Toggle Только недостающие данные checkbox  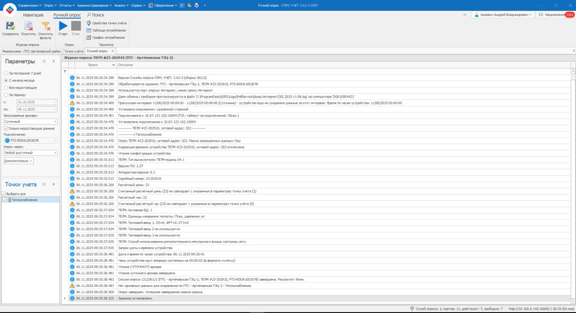[6, 128]
